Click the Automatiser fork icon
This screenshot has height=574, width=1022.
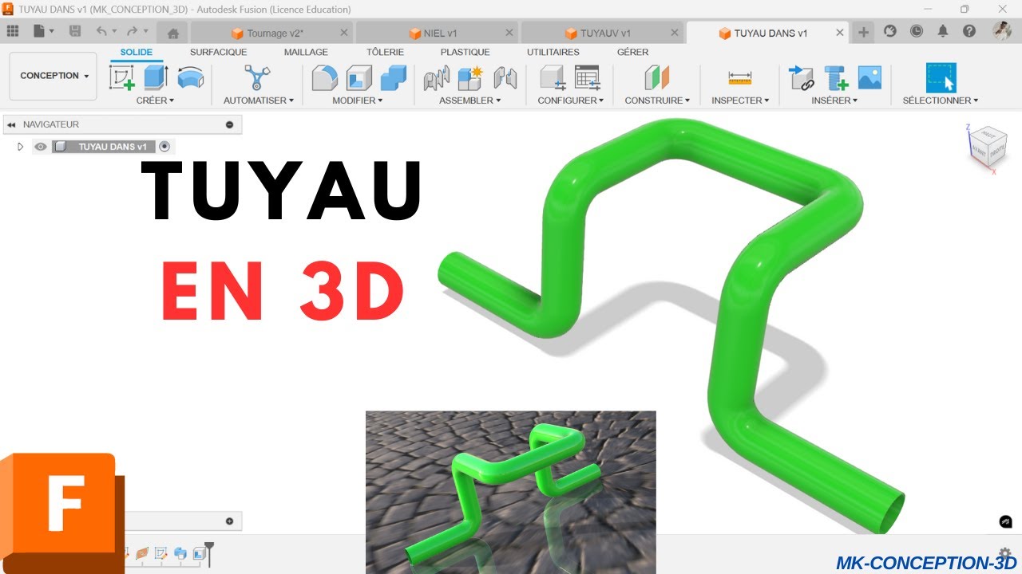pyautogui.click(x=257, y=78)
